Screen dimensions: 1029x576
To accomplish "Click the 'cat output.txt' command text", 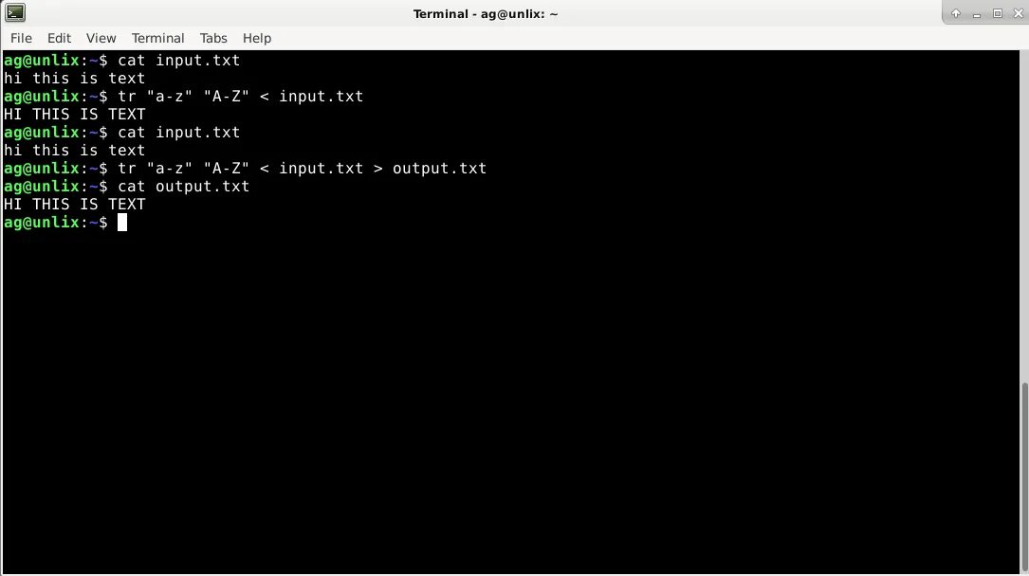I will [x=184, y=186].
